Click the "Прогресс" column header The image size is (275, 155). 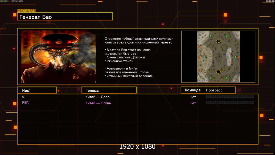pos(214,90)
